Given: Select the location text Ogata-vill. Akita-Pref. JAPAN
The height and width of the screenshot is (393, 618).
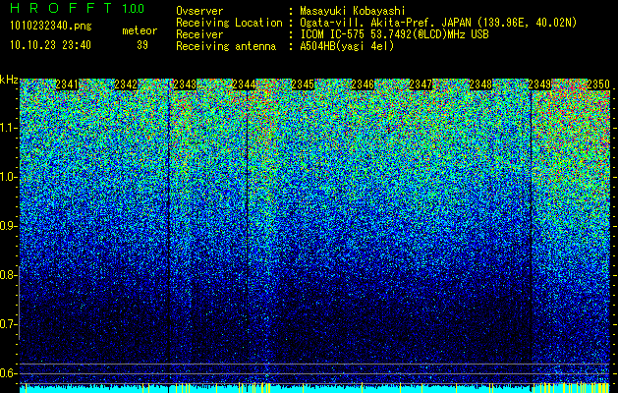Looking at the screenshot, I should click(x=385, y=23).
